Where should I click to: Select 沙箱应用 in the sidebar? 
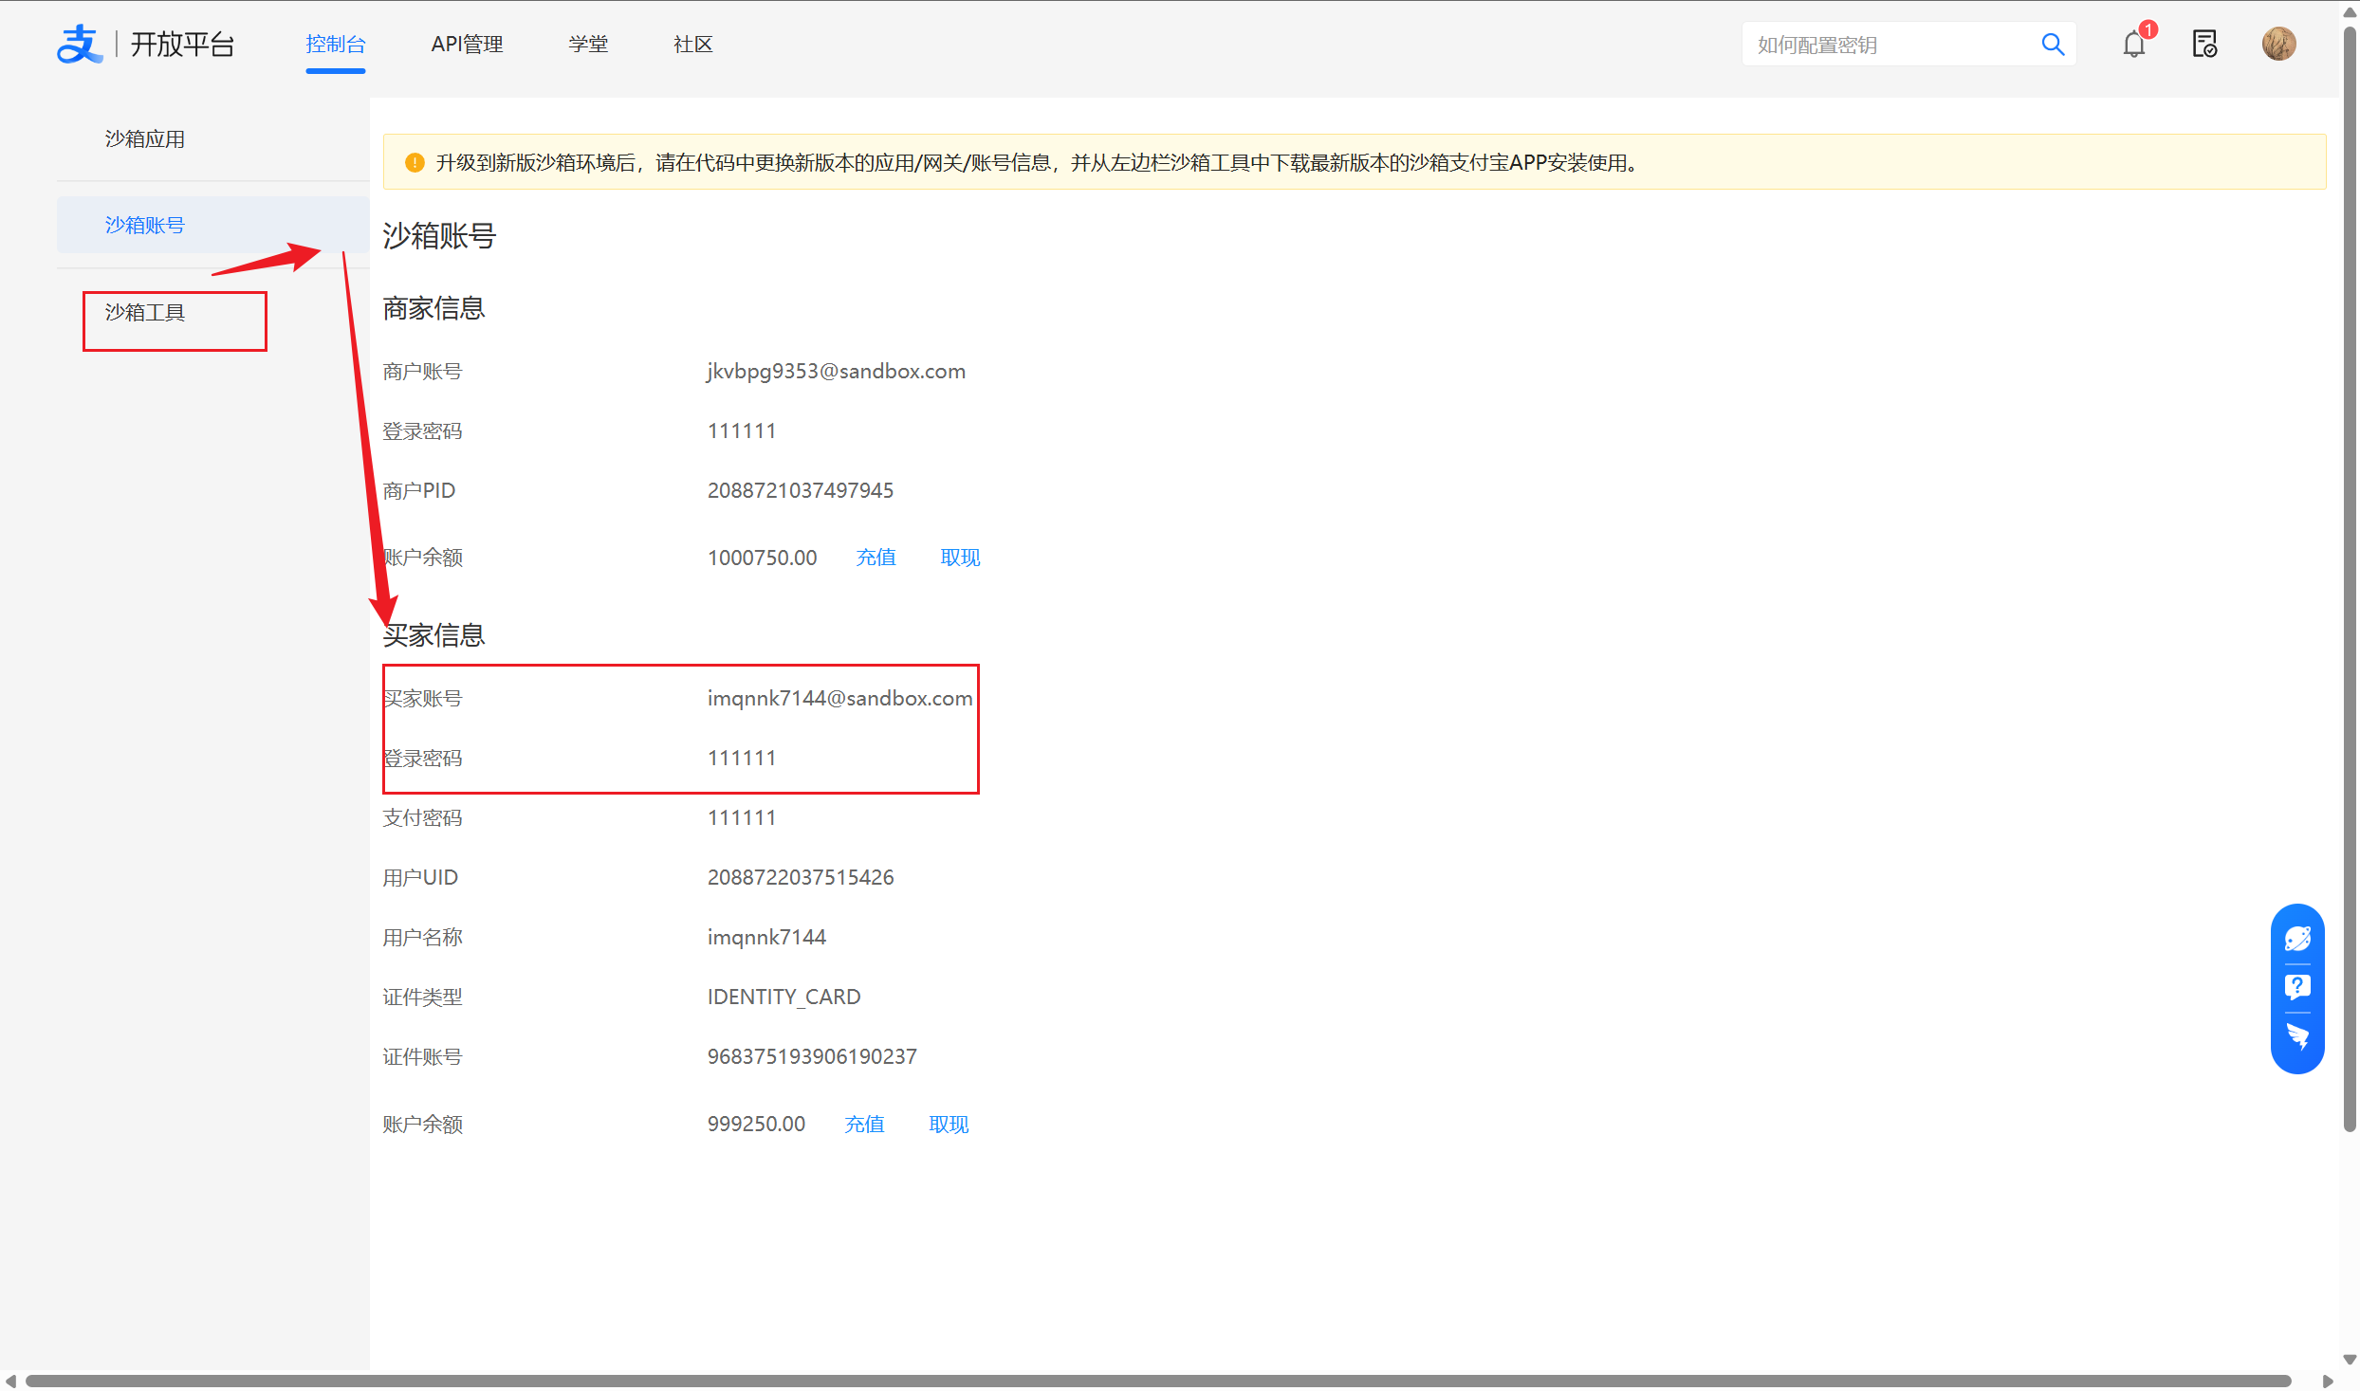tap(145, 139)
